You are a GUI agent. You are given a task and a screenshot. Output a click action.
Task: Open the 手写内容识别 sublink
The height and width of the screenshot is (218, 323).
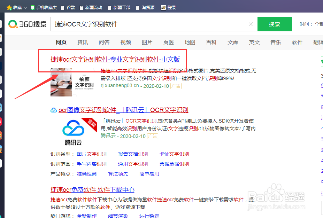coord(92,164)
